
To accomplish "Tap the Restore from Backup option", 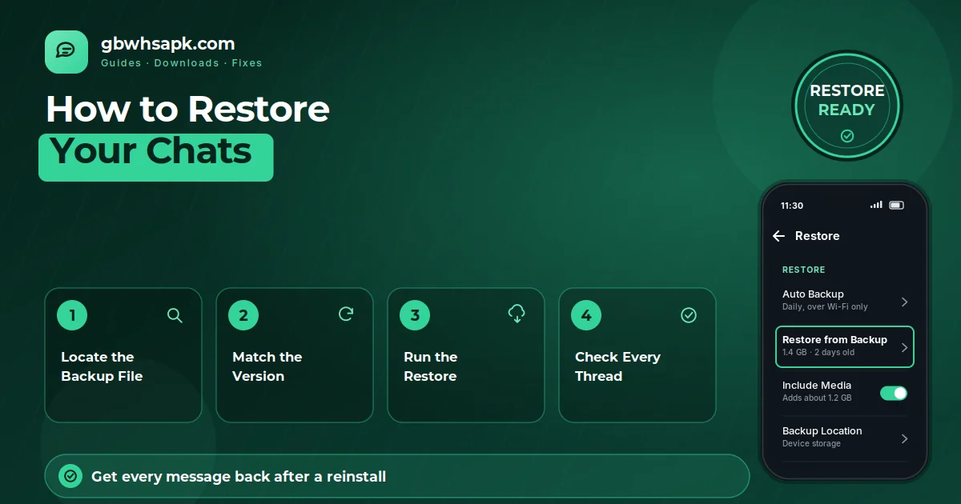I will [845, 346].
